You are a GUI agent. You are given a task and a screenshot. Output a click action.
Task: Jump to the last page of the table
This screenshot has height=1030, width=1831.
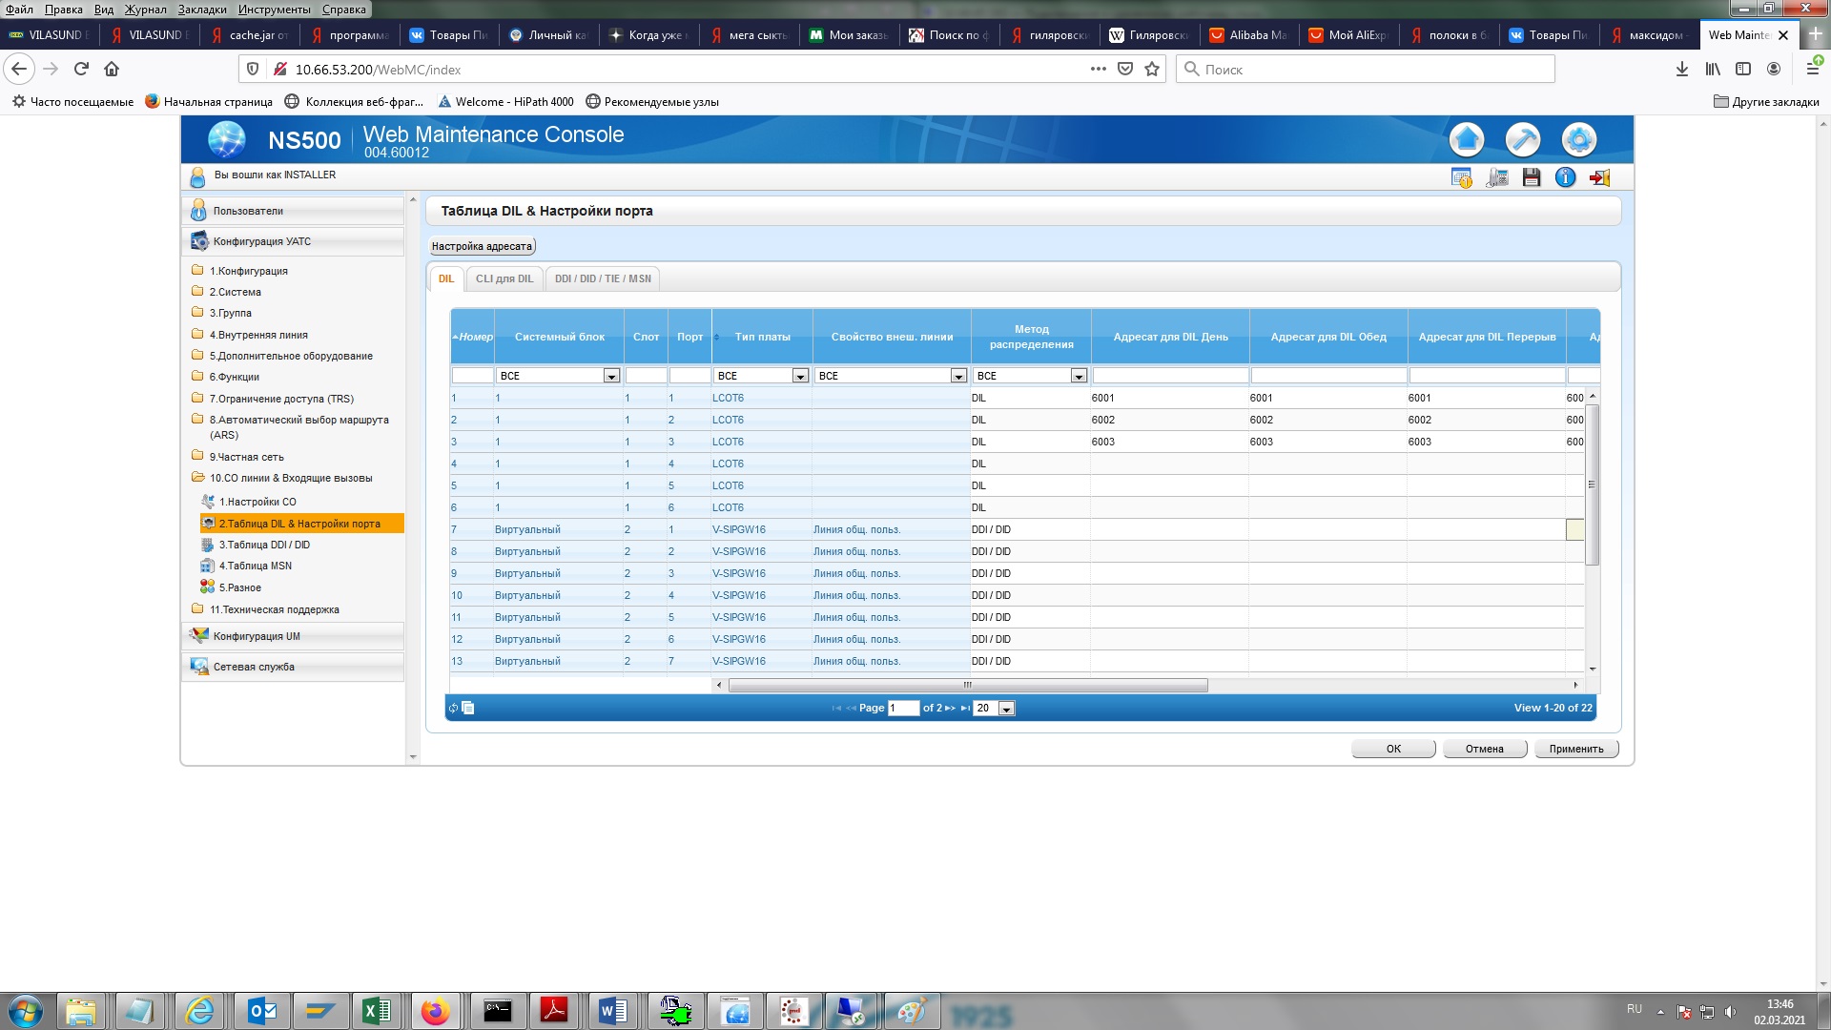964,708
